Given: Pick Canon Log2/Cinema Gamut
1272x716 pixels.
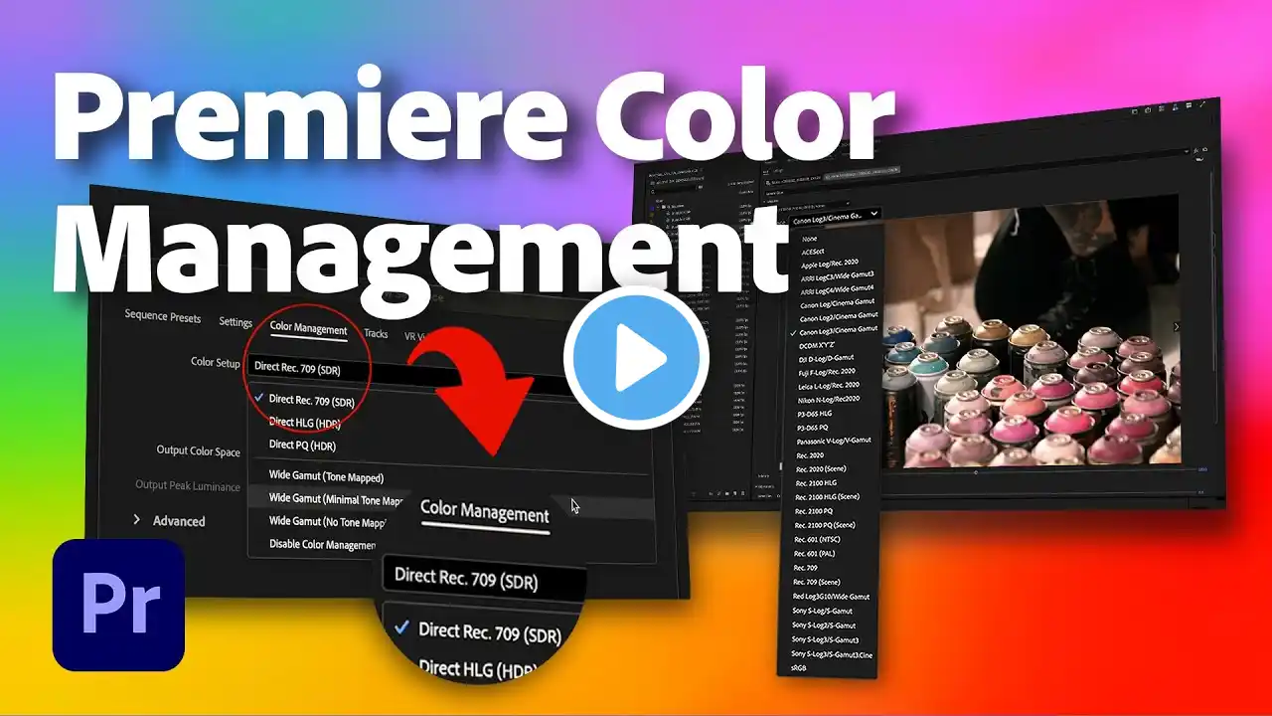Looking at the screenshot, I should 839,316.
